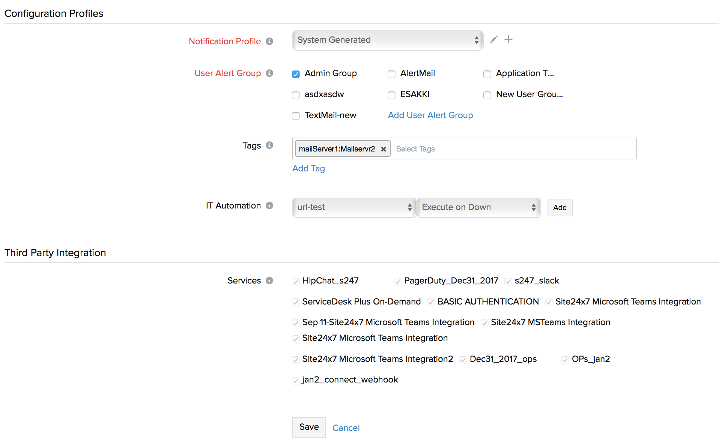Image resolution: width=719 pixels, height=444 pixels.
Task: Open the System Generated notification profile dropdown
Action: tap(387, 40)
